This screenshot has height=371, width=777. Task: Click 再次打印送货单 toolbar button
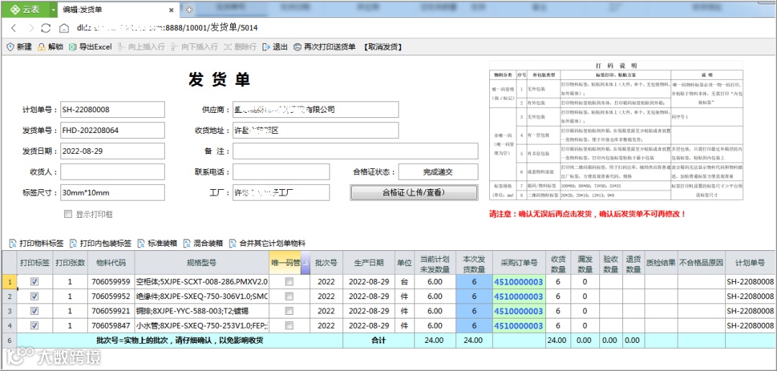point(324,47)
